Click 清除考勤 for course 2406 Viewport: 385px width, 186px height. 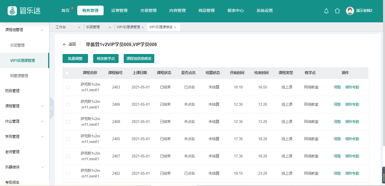click(352, 105)
